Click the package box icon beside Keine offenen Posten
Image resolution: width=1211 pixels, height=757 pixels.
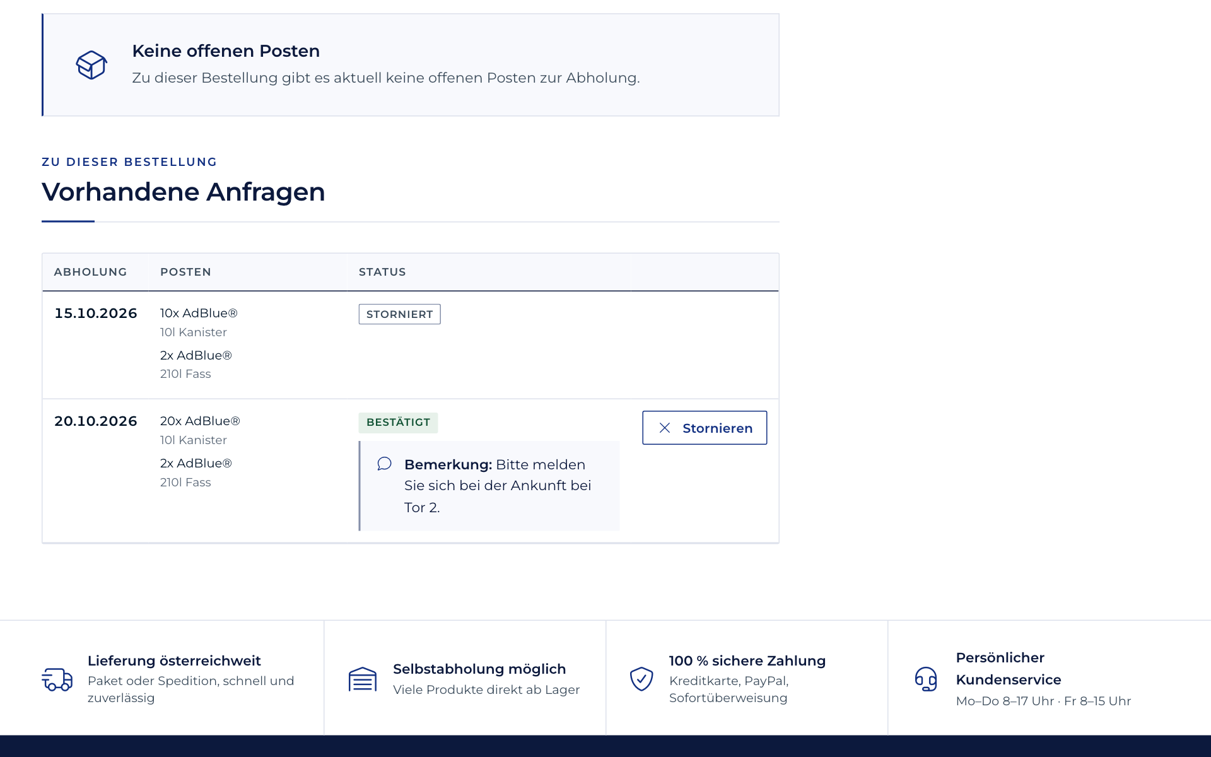coord(91,65)
